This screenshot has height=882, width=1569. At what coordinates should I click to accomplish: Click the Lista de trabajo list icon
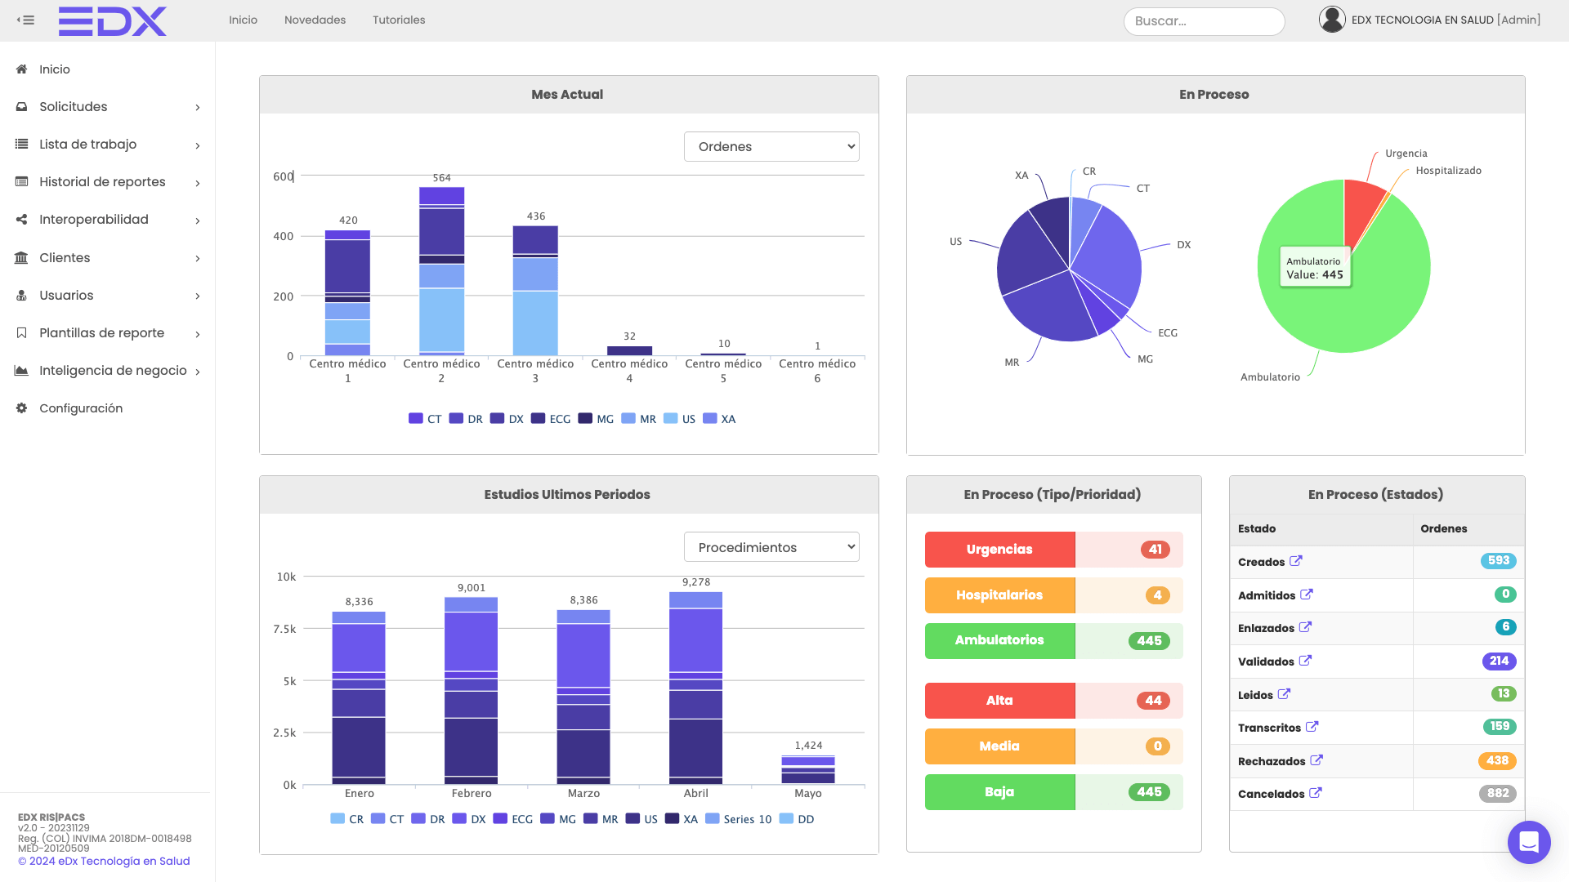[x=22, y=145]
